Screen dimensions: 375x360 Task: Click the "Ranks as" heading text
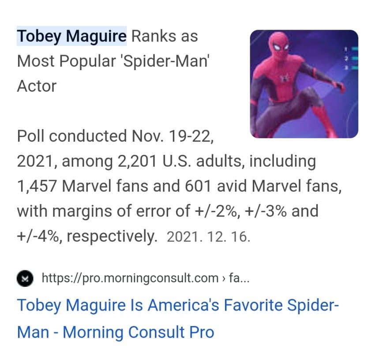coord(164,36)
